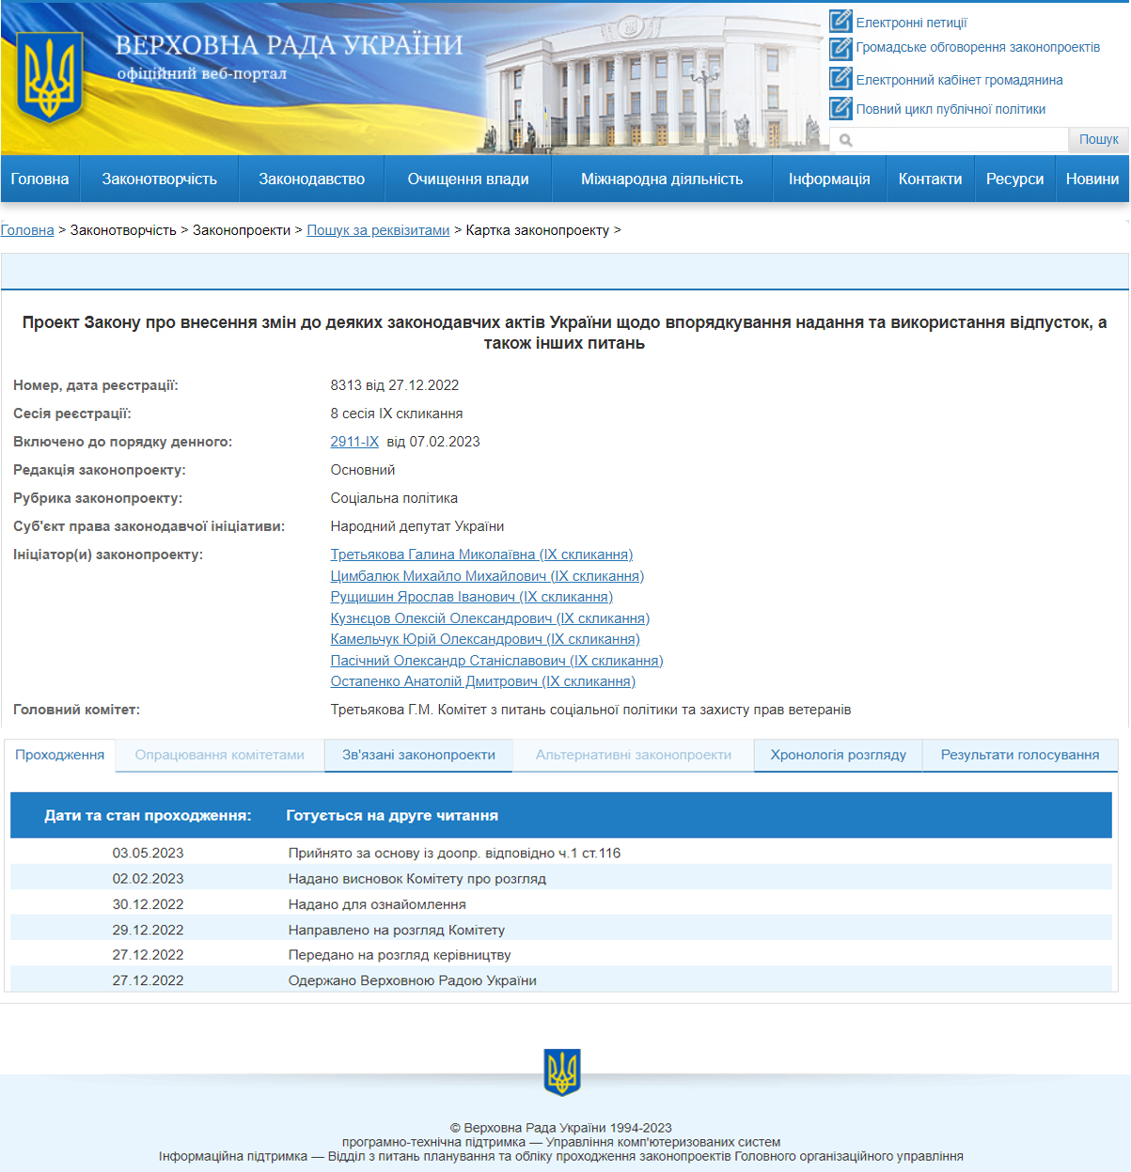Open the Електронні петиції link

click(x=911, y=23)
